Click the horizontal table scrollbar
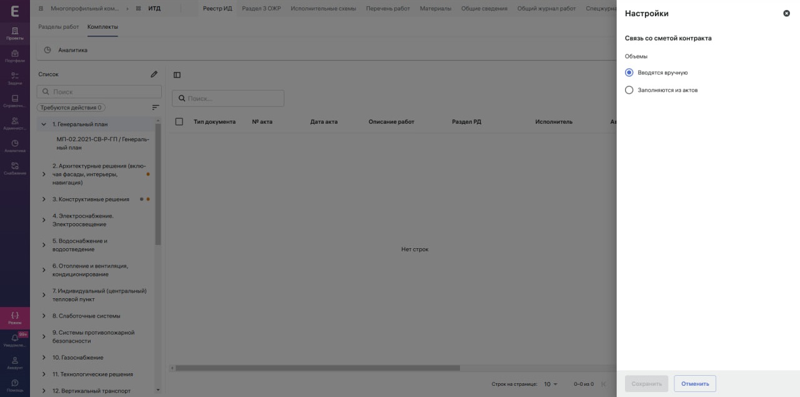 [317, 368]
